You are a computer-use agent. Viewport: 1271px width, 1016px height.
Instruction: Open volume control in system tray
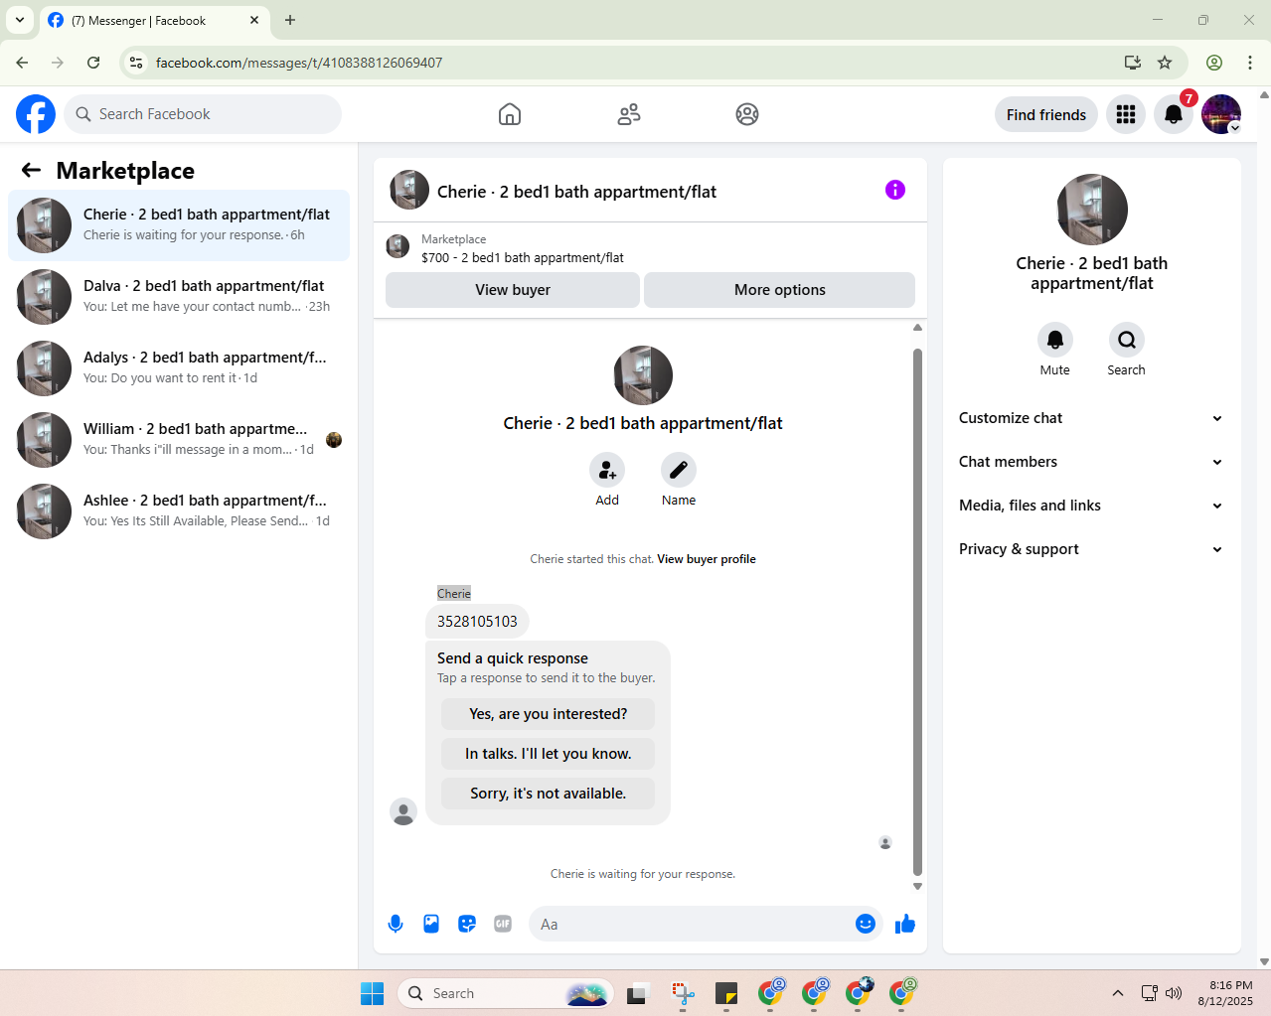pos(1174,993)
